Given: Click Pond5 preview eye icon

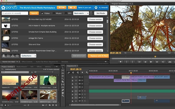Looking at the screenshot, I should pos(17,56).
